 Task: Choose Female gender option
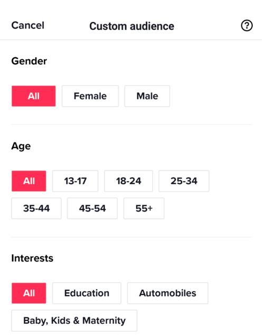click(90, 96)
